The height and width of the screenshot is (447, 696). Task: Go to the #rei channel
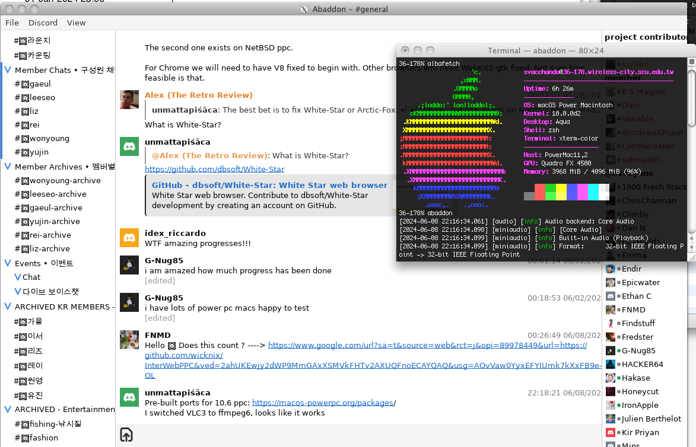pyautogui.click(x=27, y=125)
